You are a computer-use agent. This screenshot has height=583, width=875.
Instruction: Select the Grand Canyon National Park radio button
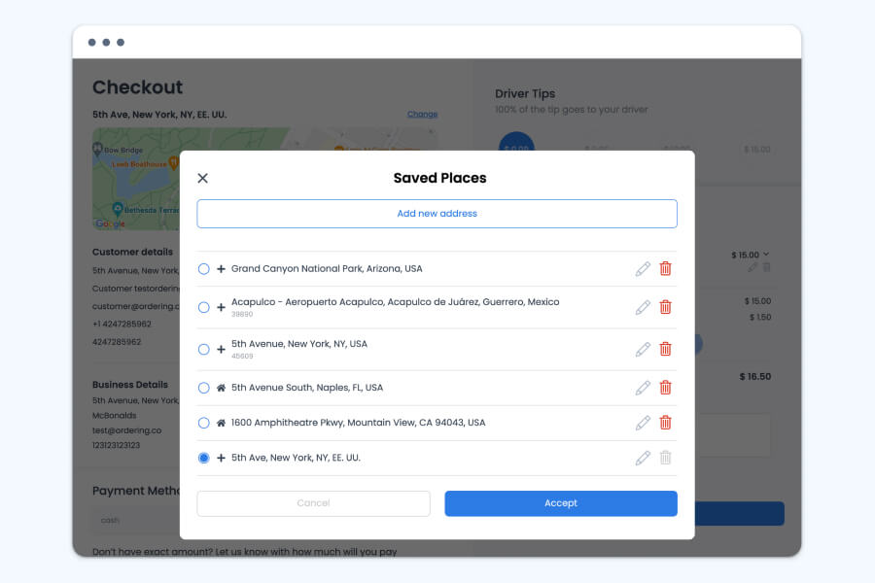[202, 268]
